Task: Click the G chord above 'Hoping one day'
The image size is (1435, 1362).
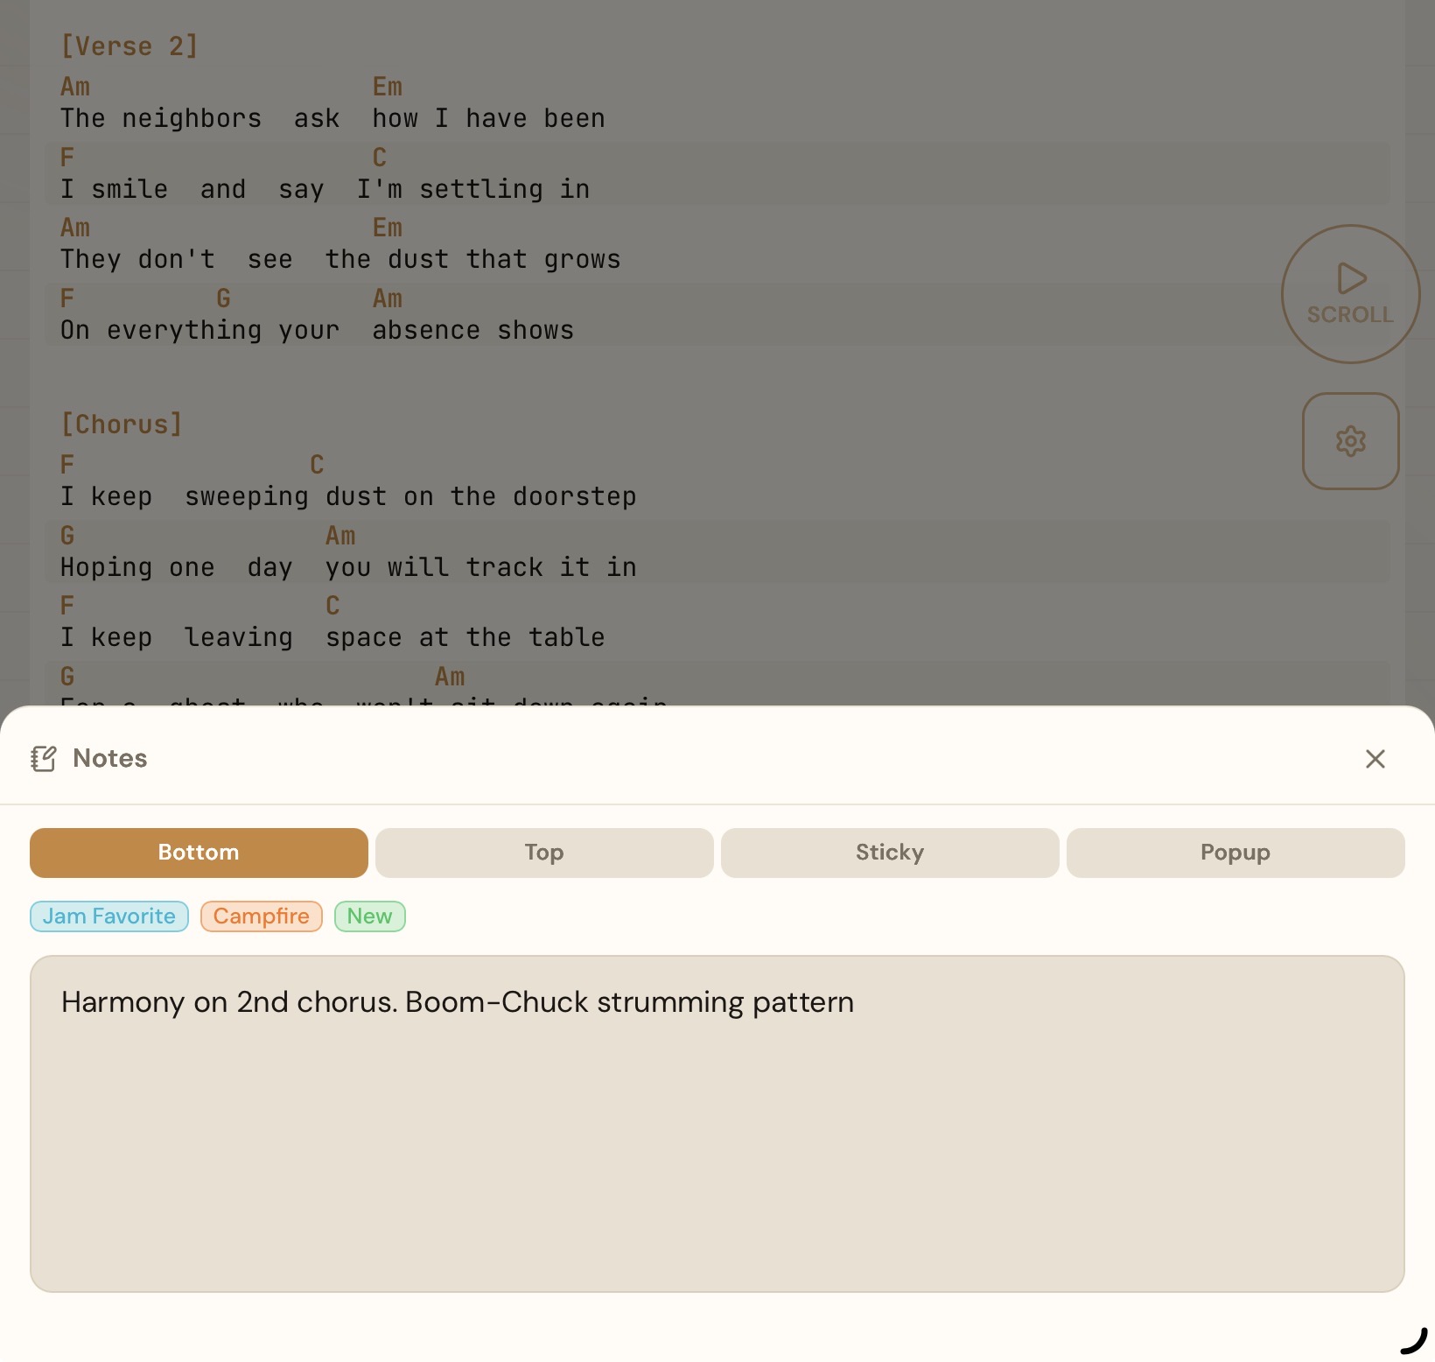Action: [x=66, y=535]
